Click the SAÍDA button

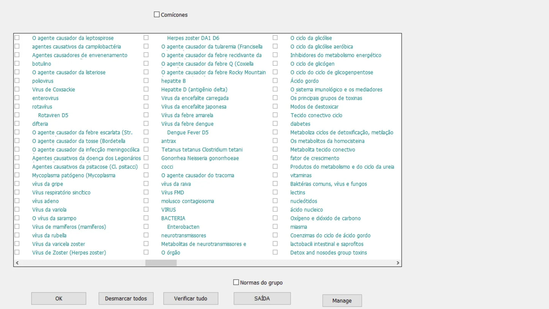click(x=262, y=298)
